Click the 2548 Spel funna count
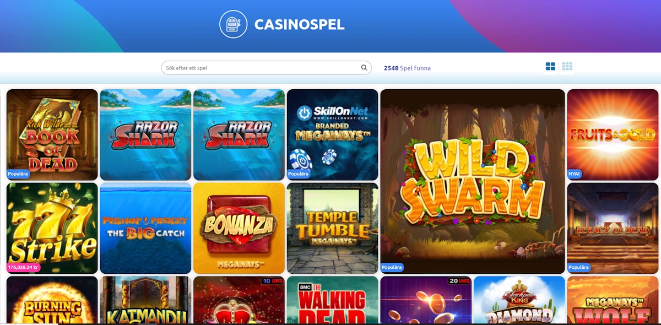Screen dimensions: 661x325 coord(407,68)
